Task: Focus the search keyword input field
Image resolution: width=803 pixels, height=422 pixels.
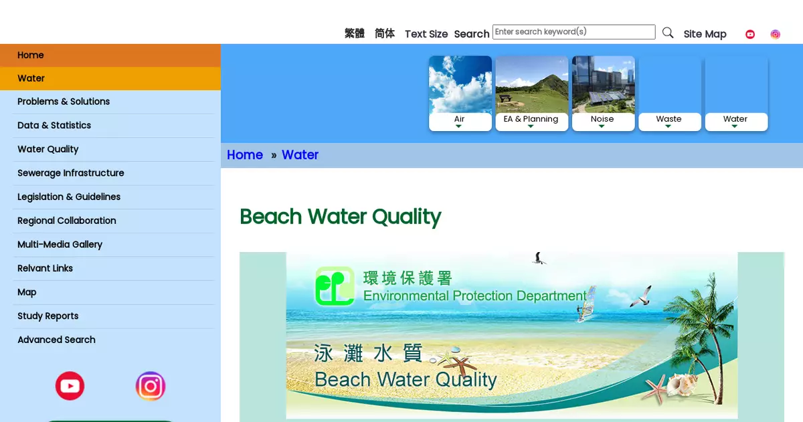Action: (x=573, y=32)
